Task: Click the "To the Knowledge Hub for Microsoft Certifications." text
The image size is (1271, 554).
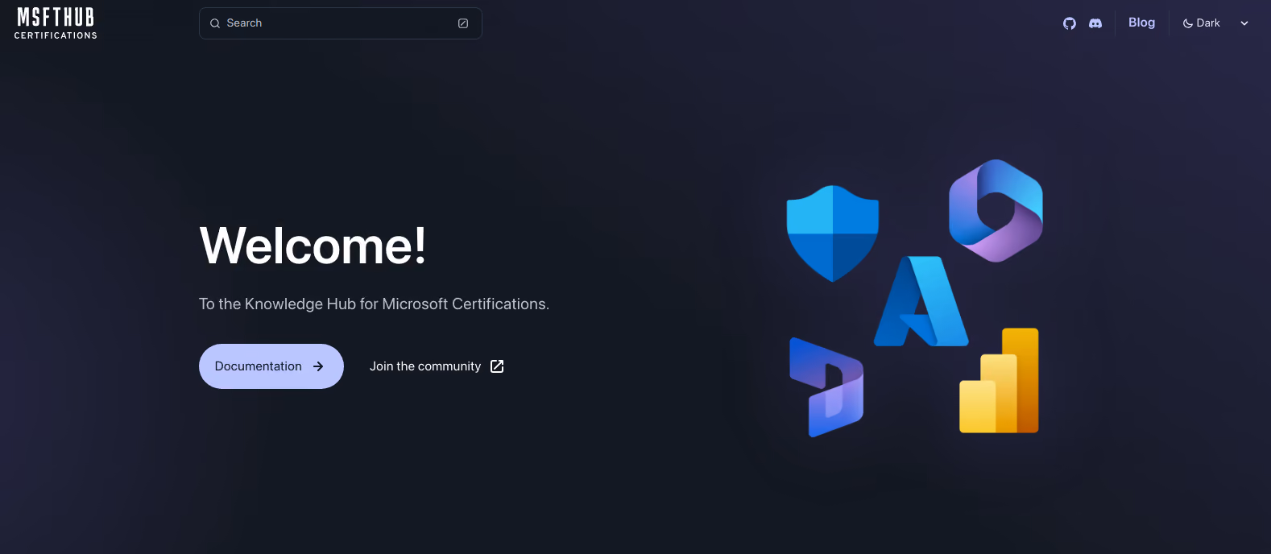Action: [374, 304]
